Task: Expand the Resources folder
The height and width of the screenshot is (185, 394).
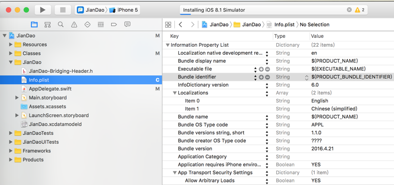Action: (11, 45)
